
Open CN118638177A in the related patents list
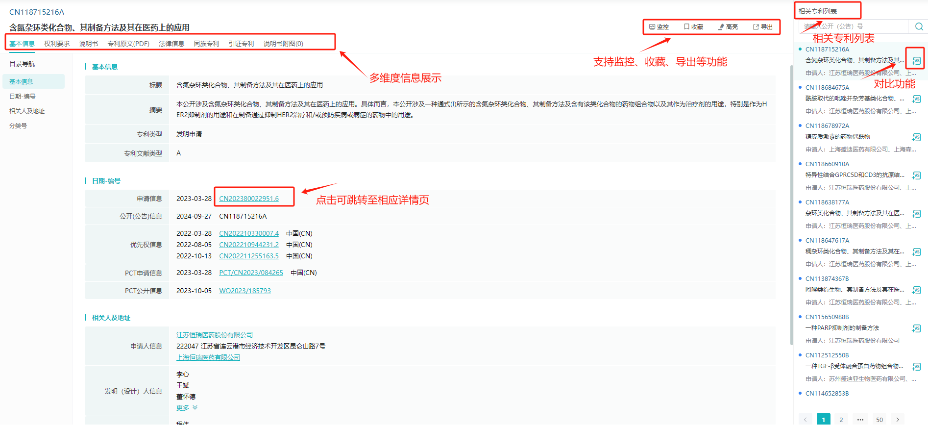click(x=827, y=202)
